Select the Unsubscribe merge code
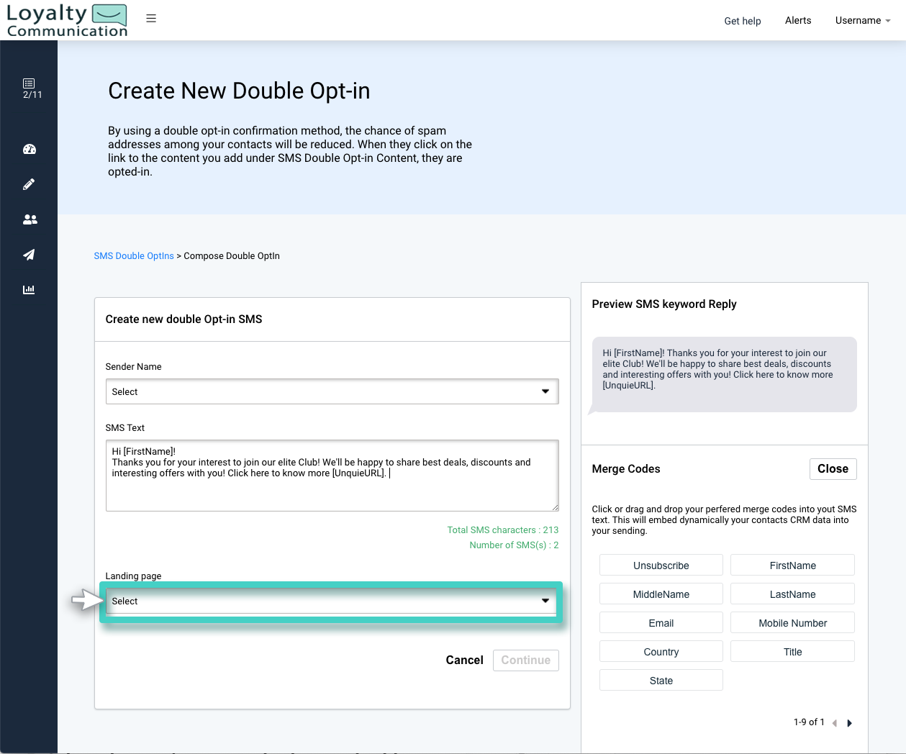The height and width of the screenshot is (754, 906). click(661, 565)
